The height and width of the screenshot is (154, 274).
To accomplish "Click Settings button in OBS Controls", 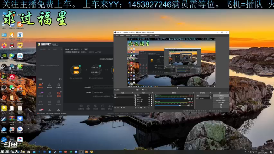I will 221,105.
